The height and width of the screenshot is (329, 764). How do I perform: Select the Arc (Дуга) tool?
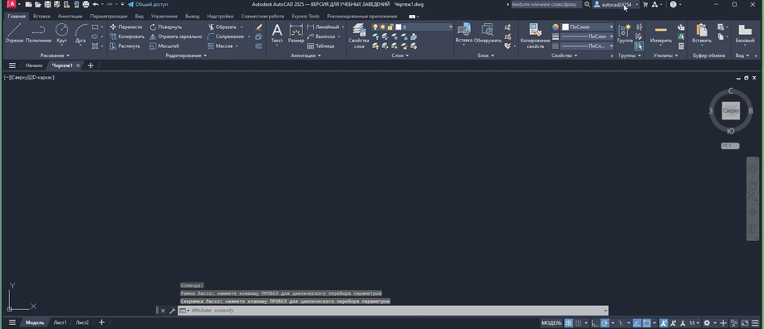81,33
